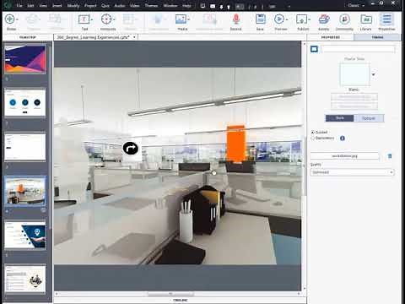Viewport: 405px width, 304px height.
Task: Open the Community toolbar icon
Action: [x=344, y=19]
